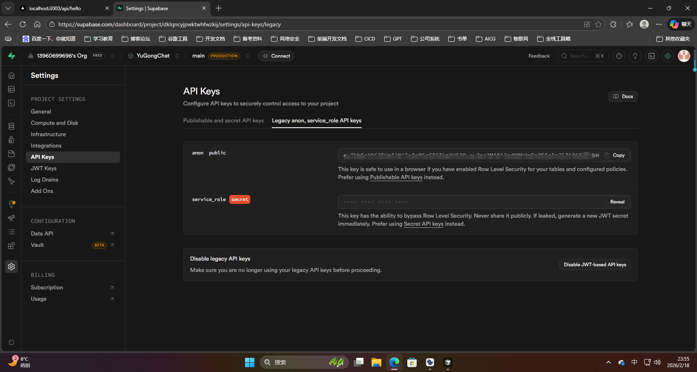Screen dimensions: 697x372
Task: Expand the organization switcher dropdown
Action: coord(112,56)
